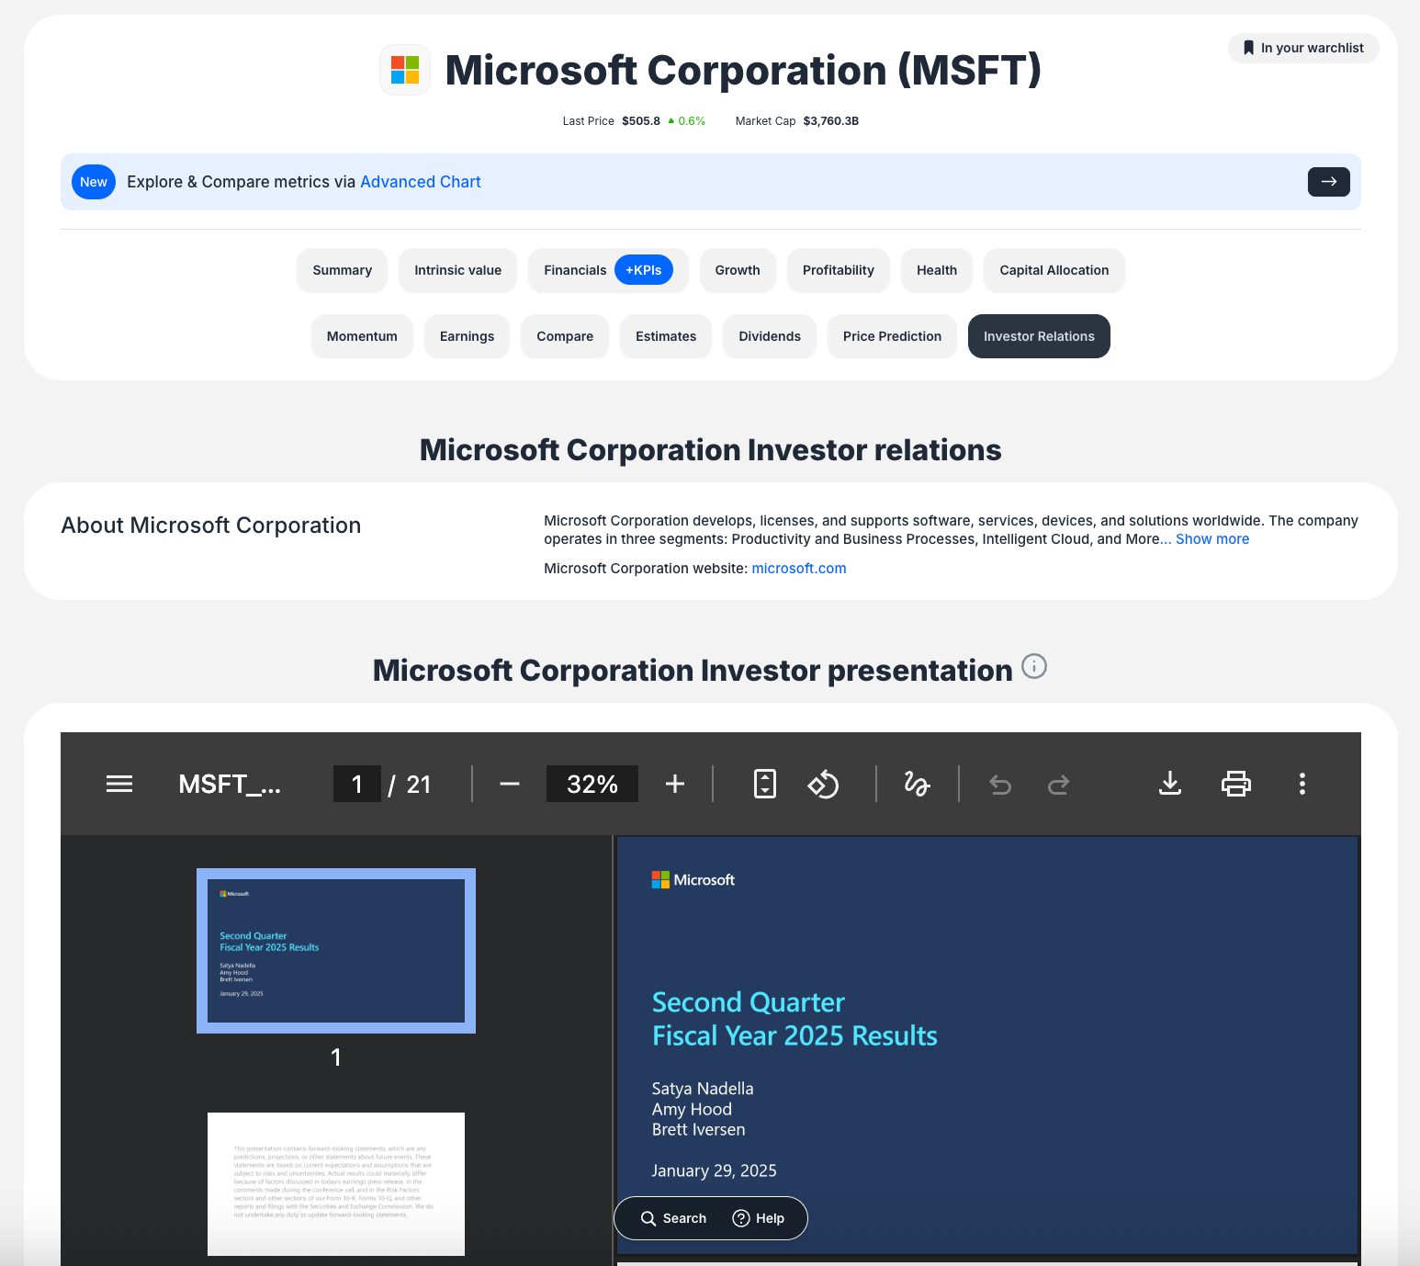1420x1266 pixels.
Task: Click the 32% zoom level field
Action: (592, 784)
